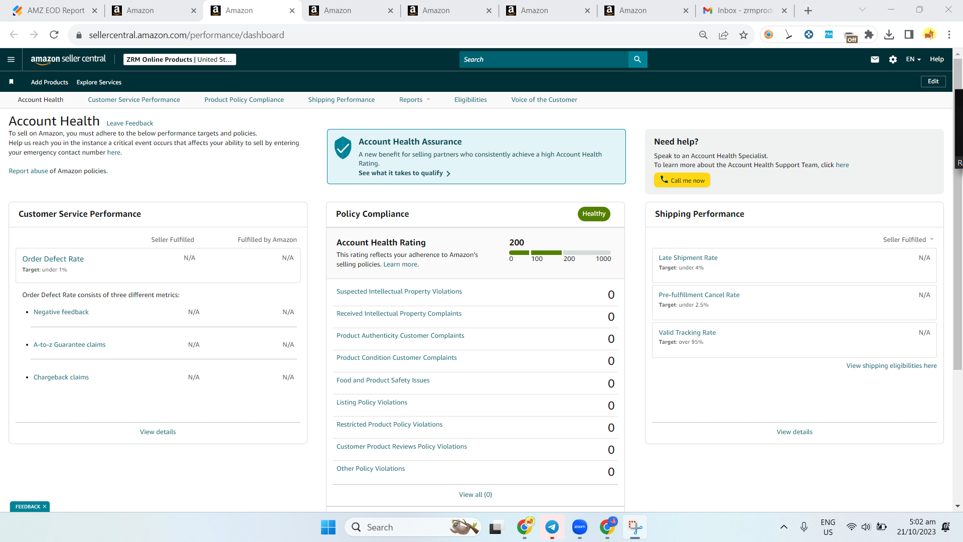Open Suspected Intellectual Property Violations

point(399,291)
